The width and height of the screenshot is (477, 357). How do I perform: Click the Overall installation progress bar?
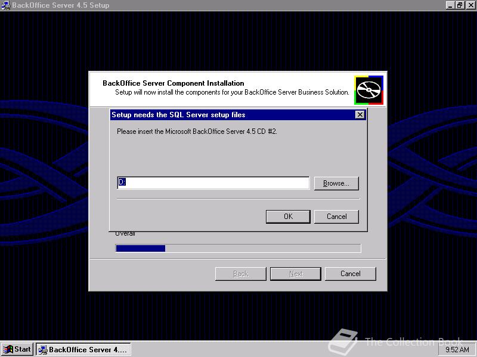coord(238,248)
